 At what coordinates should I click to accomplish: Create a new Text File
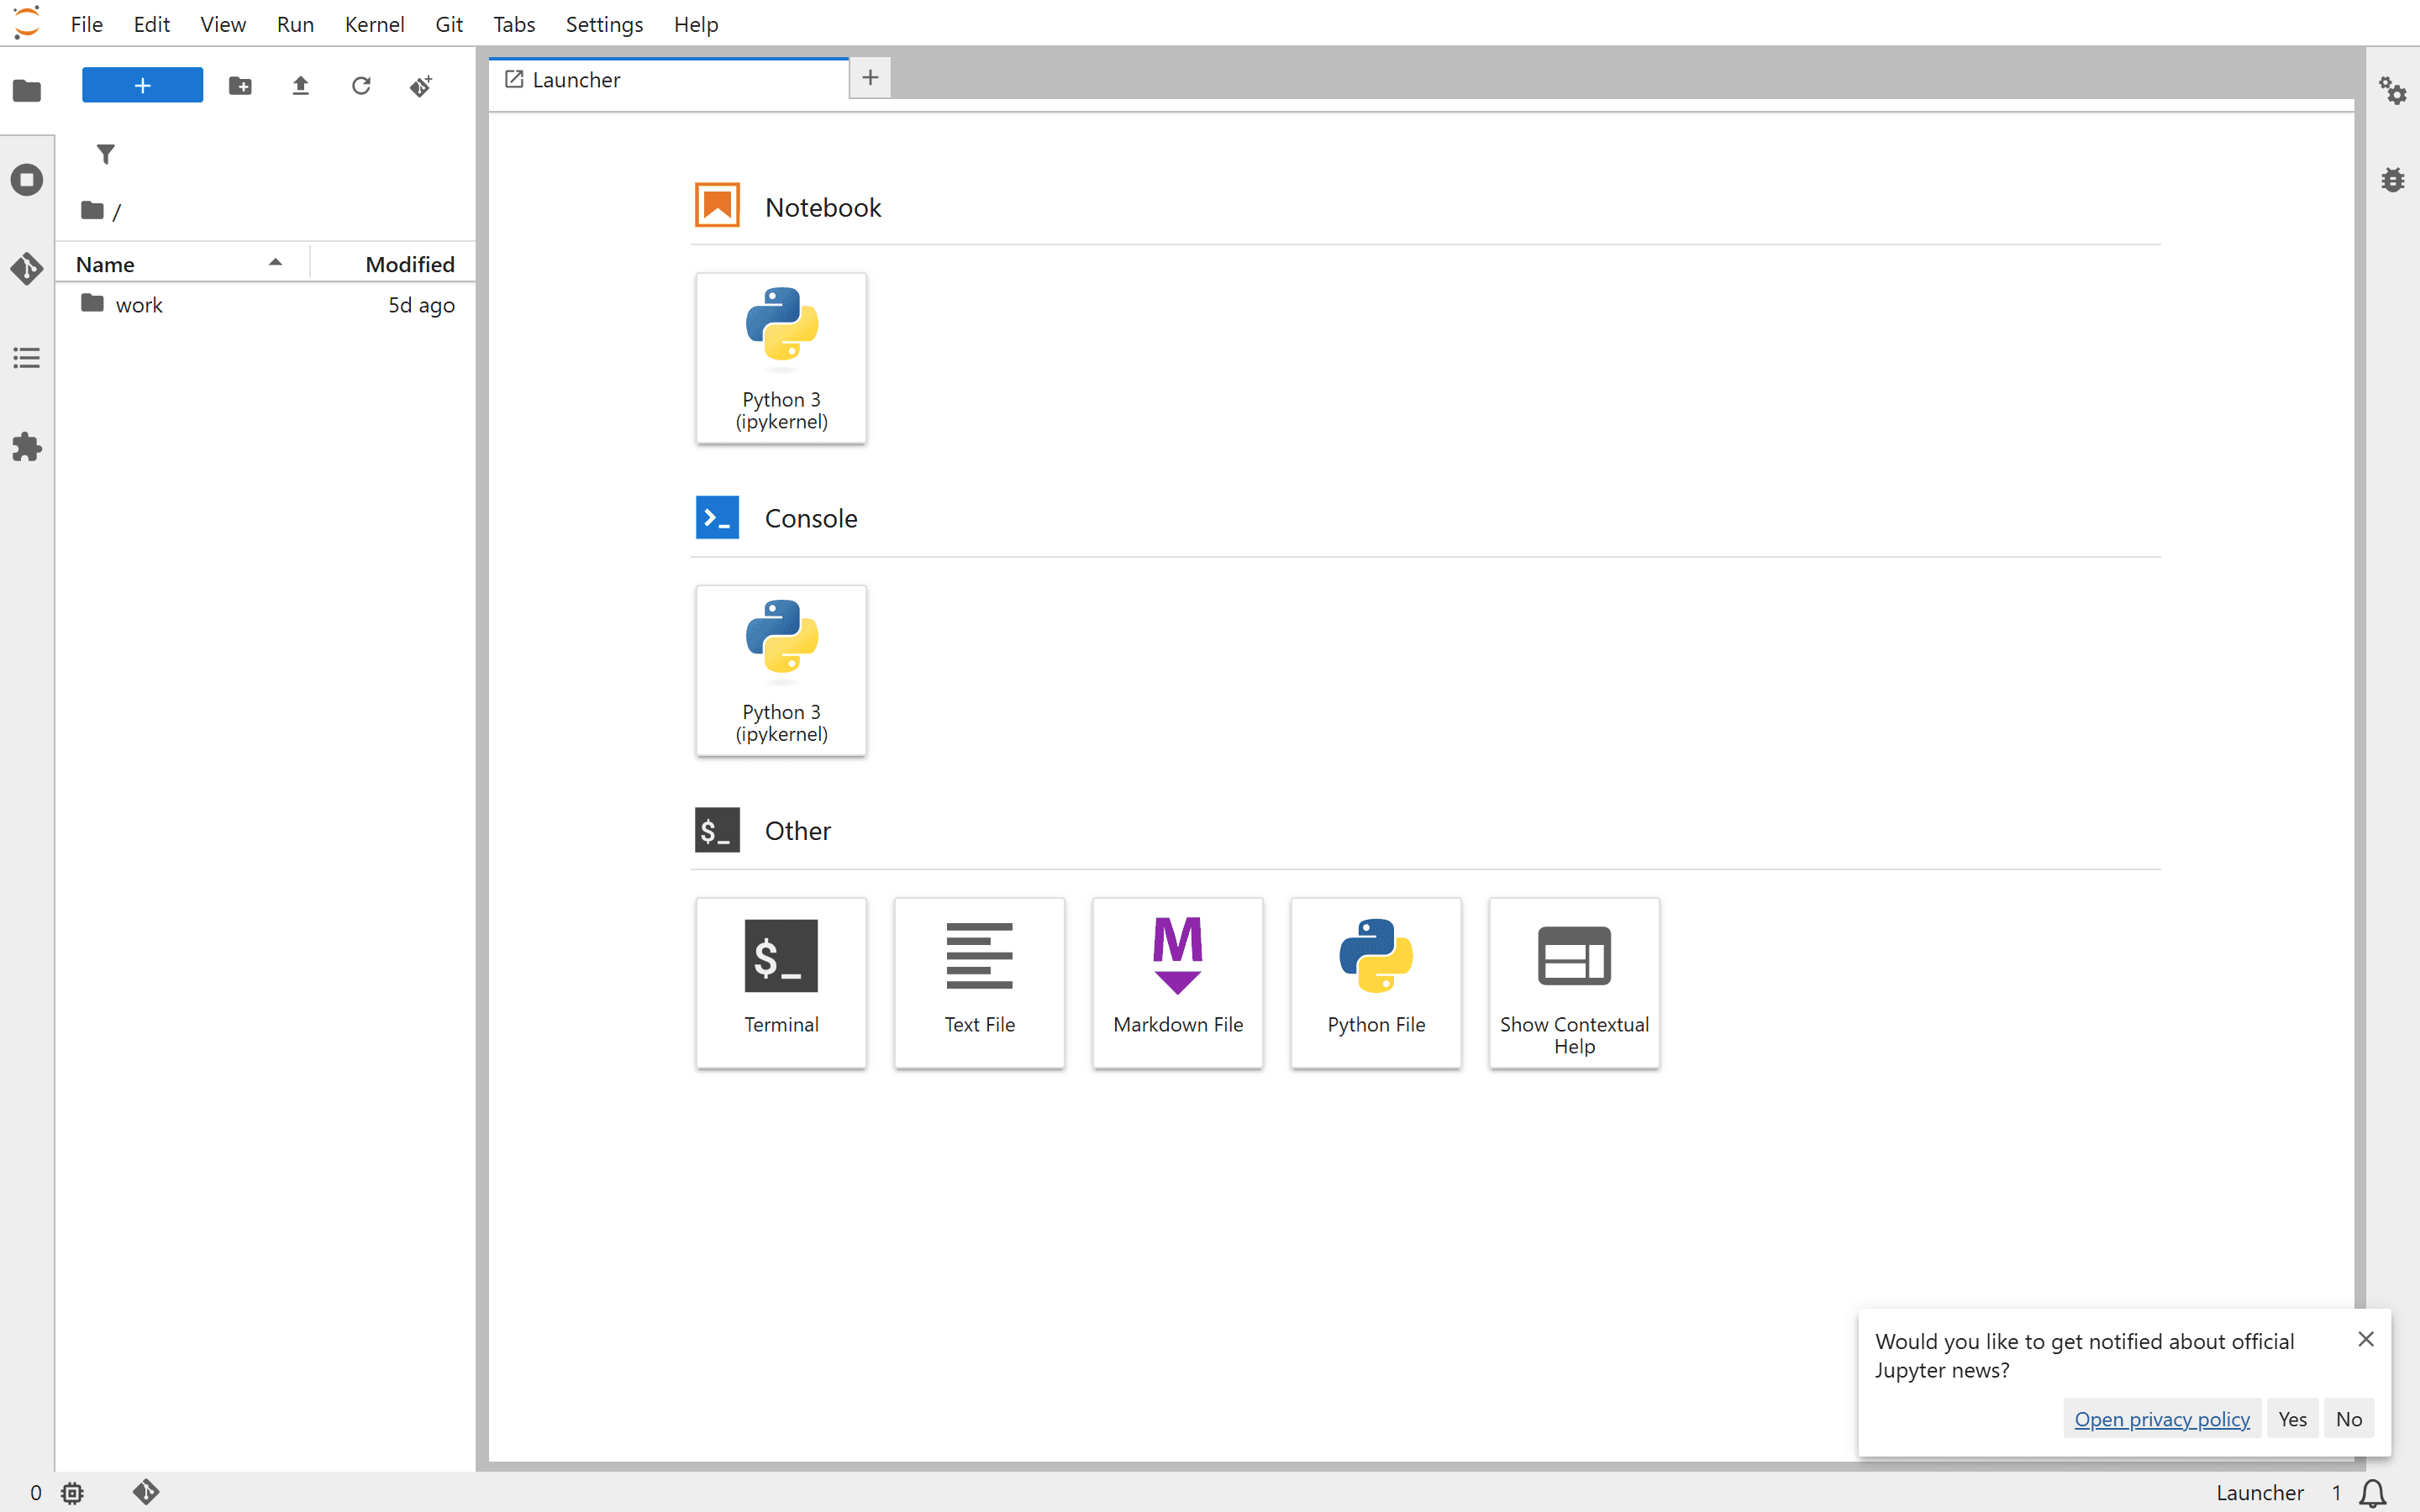tap(979, 982)
